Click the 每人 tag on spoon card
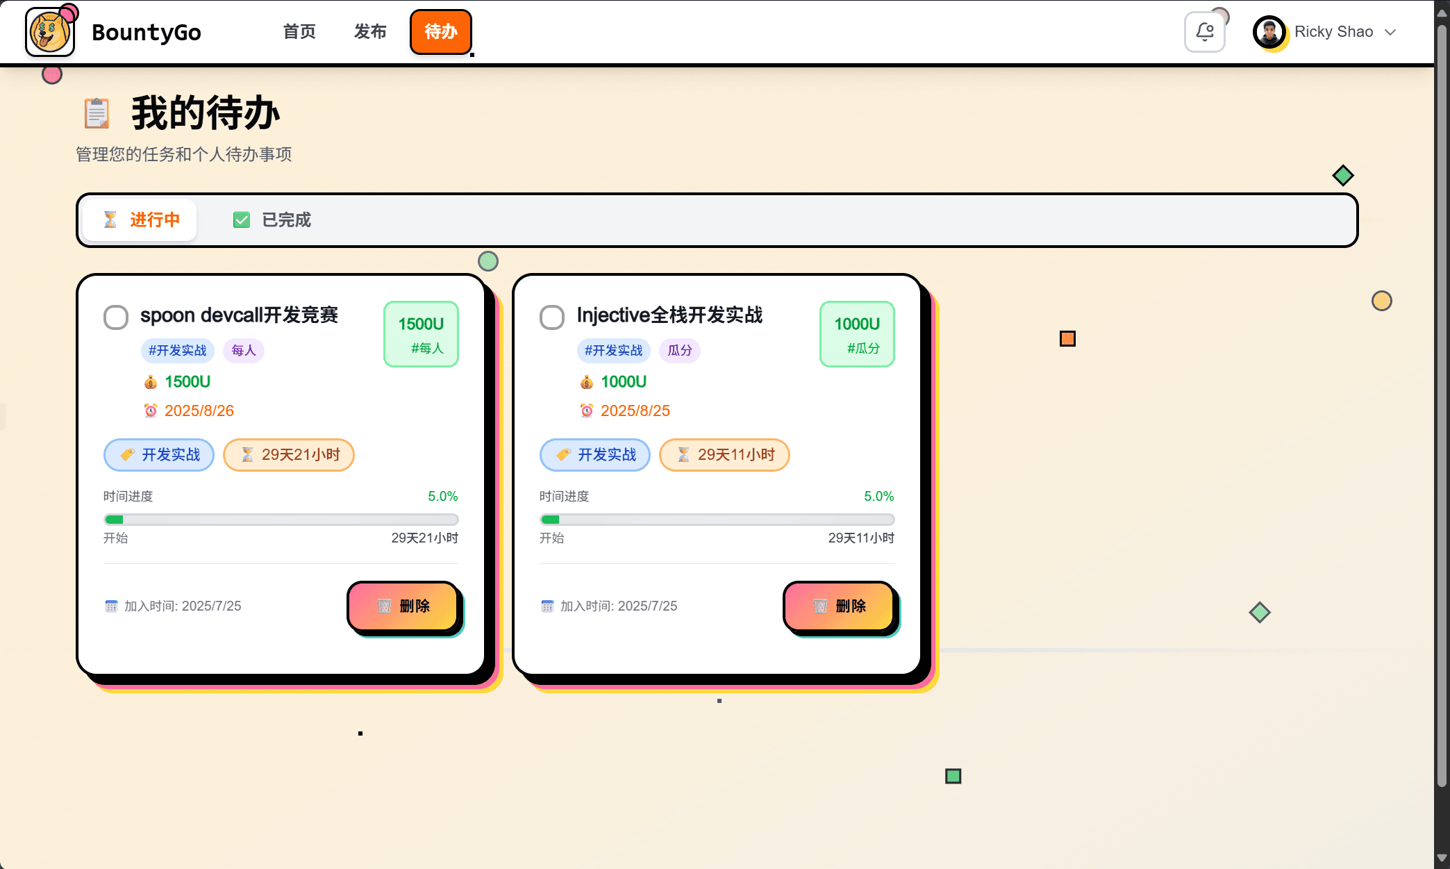Screen dimensions: 1450x869 243,350
